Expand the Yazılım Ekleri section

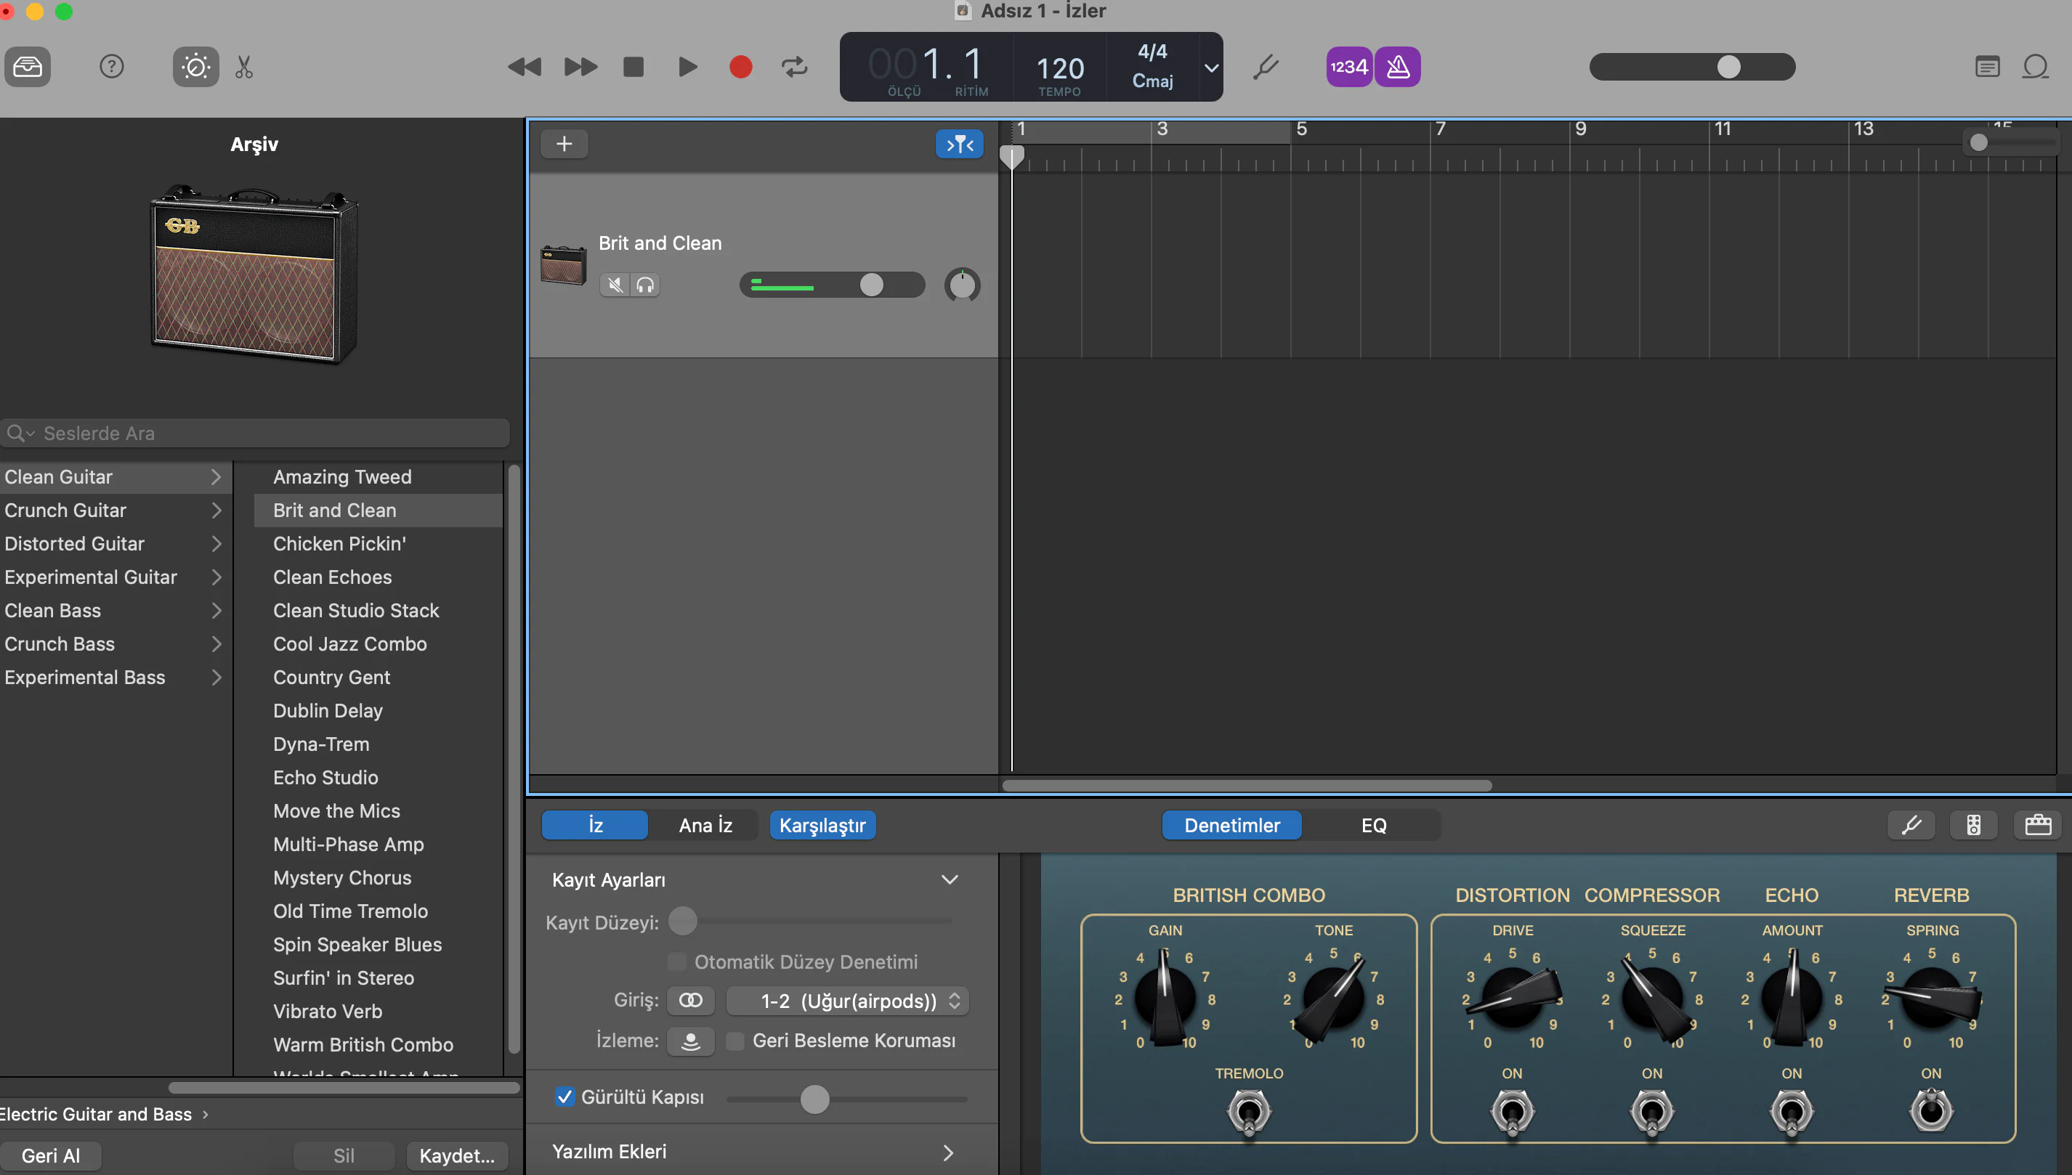tap(948, 1152)
